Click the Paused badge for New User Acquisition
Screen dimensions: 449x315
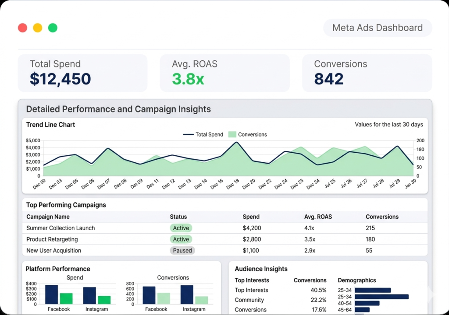182,251
